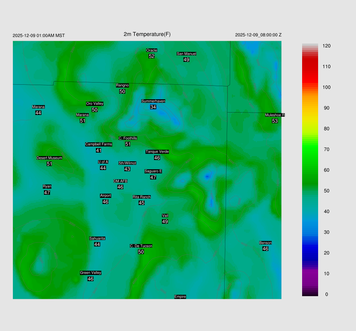Click the San Manuel station label
The image size is (356, 331).
tap(186, 54)
